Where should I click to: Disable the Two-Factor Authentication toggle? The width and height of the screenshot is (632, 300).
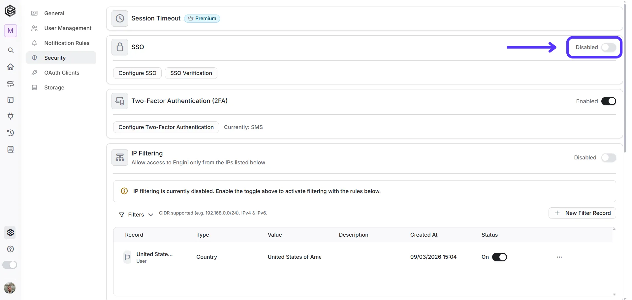609,101
